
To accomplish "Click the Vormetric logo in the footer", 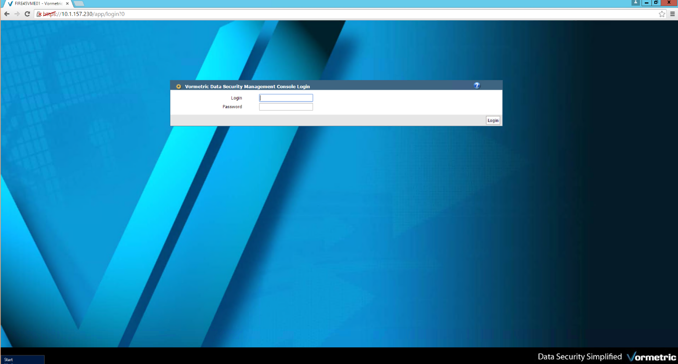I will pos(650,357).
